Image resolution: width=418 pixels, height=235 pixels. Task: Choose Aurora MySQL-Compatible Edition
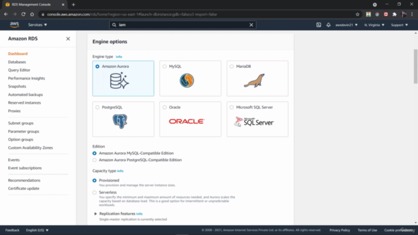pos(94,153)
